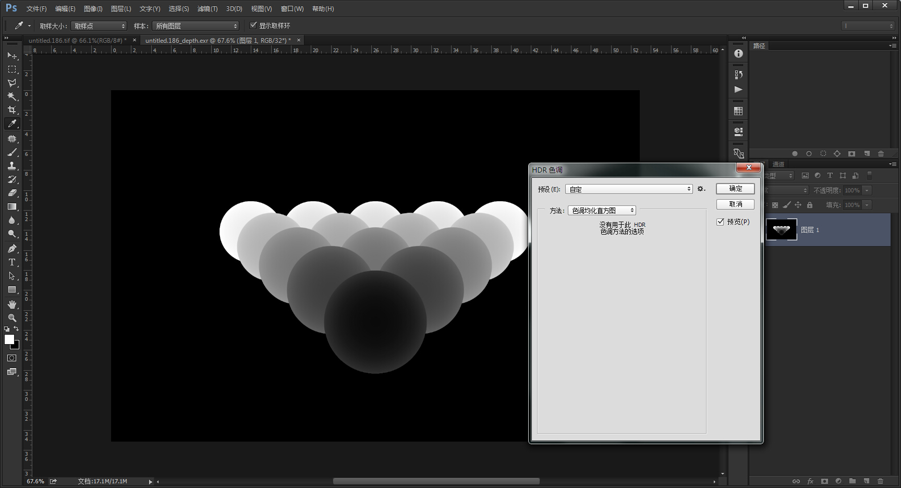This screenshot has width=901, height=488.
Task: Toggle the 预览(P) checkbox
Action: [x=720, y=222]
